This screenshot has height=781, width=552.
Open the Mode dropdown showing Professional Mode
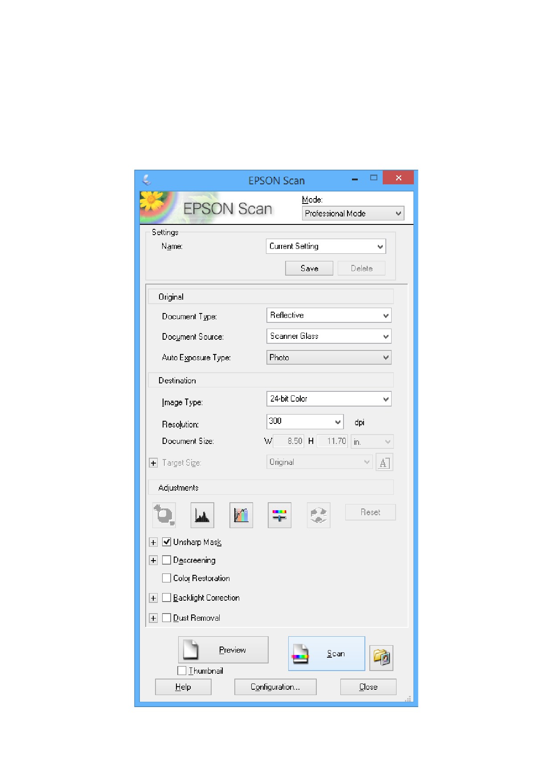353,213
